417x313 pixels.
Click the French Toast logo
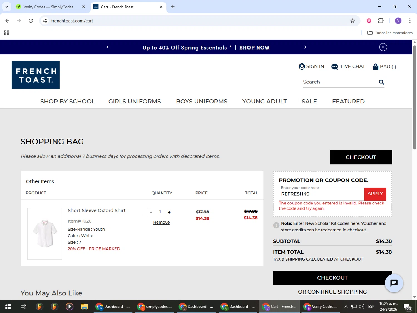pos(36,75)
